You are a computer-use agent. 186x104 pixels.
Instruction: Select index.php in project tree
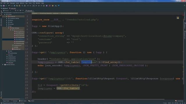(10, 63)
